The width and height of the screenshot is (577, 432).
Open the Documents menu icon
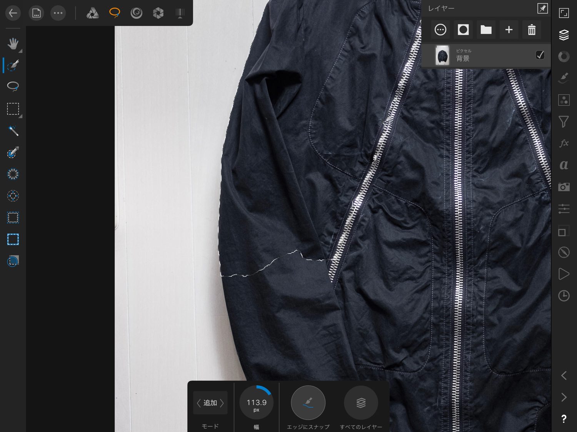pyautogui.click(x=36, y=13)
